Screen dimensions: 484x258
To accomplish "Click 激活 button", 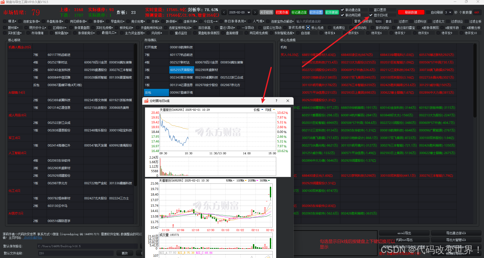I will point(389,21).
